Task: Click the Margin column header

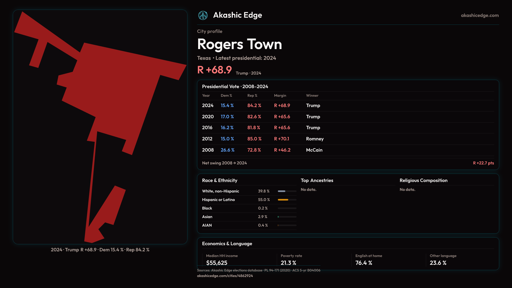Action: point(280,95)
